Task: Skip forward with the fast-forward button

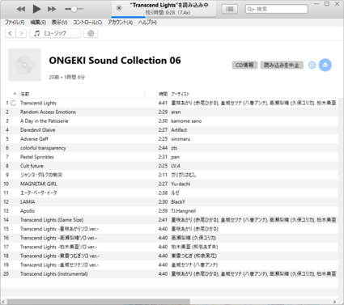Action: 52,9
